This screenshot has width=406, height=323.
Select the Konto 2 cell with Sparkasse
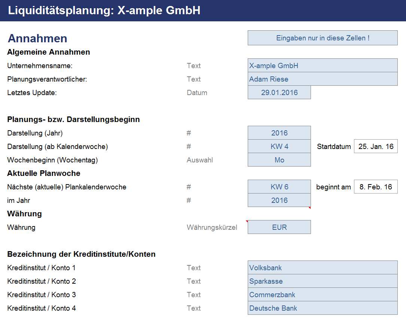(322, 281)
